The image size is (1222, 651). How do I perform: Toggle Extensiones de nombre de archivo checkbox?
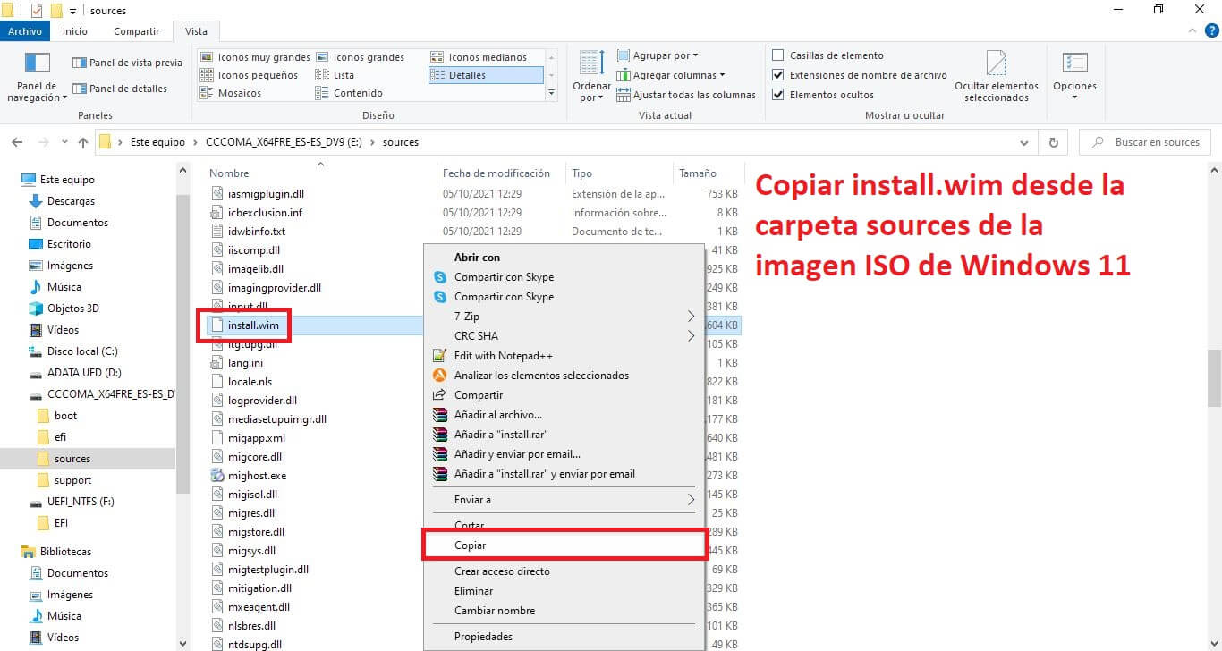[778, 75]
